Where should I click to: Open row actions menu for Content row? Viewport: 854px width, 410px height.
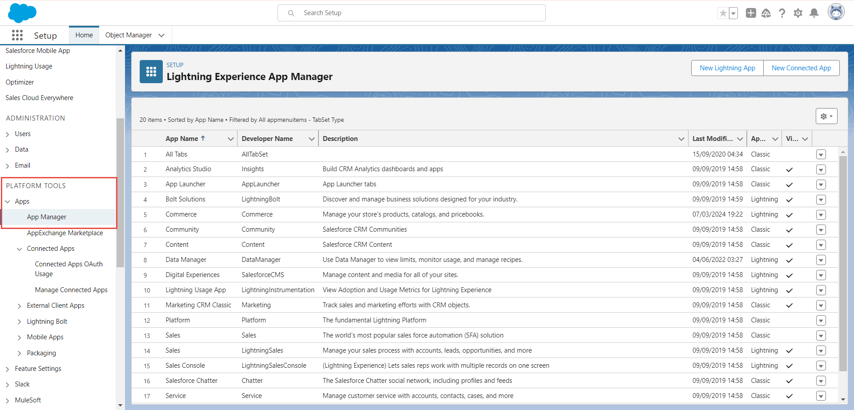821,245
